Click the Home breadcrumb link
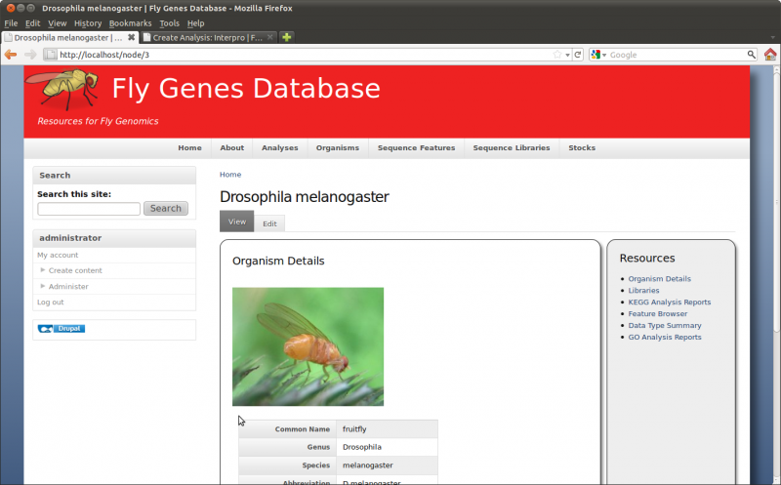The width and height of the screenshot is (781, 485). click(x=230, y=175)
